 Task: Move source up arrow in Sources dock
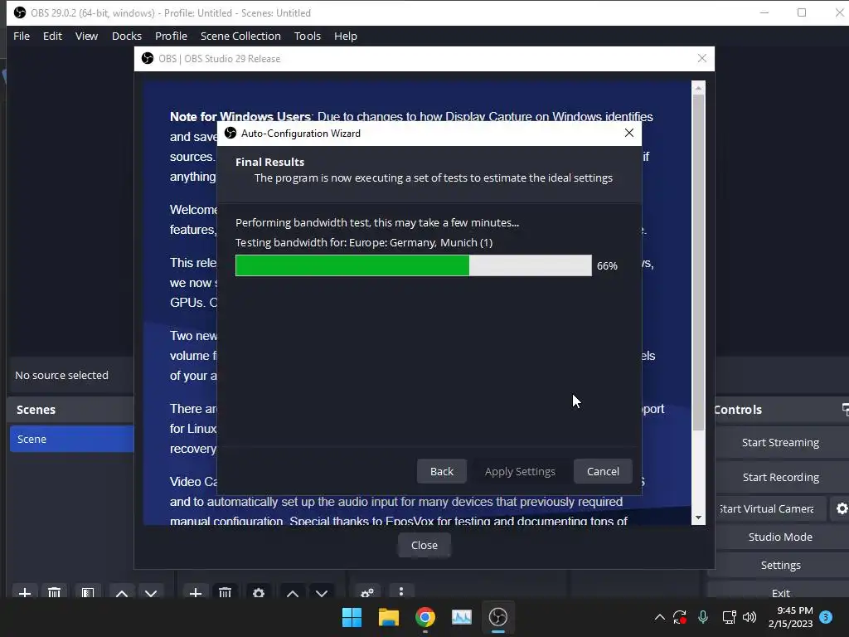293,592
